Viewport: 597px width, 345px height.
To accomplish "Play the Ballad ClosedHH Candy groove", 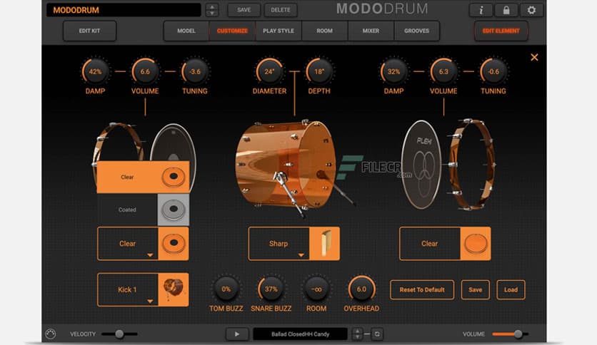I will (237, 334).
